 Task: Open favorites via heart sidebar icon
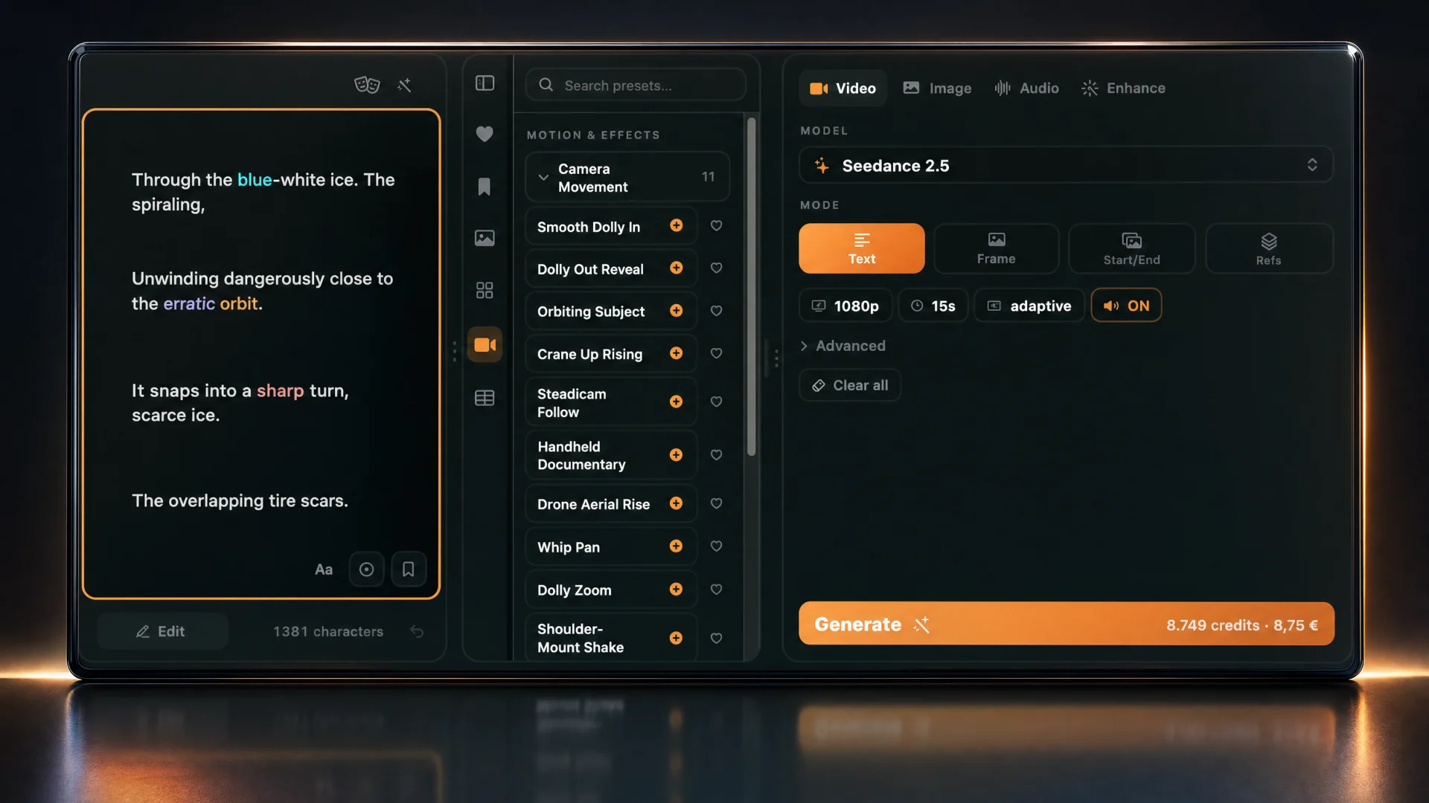[485, 134]
